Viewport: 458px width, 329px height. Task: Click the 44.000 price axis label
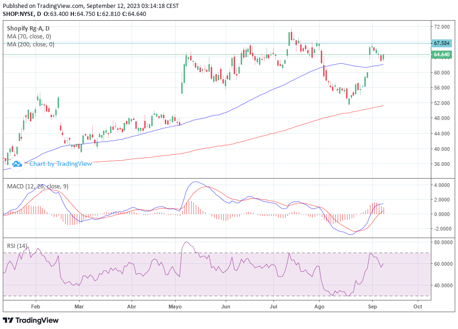(x=442, y=134)
